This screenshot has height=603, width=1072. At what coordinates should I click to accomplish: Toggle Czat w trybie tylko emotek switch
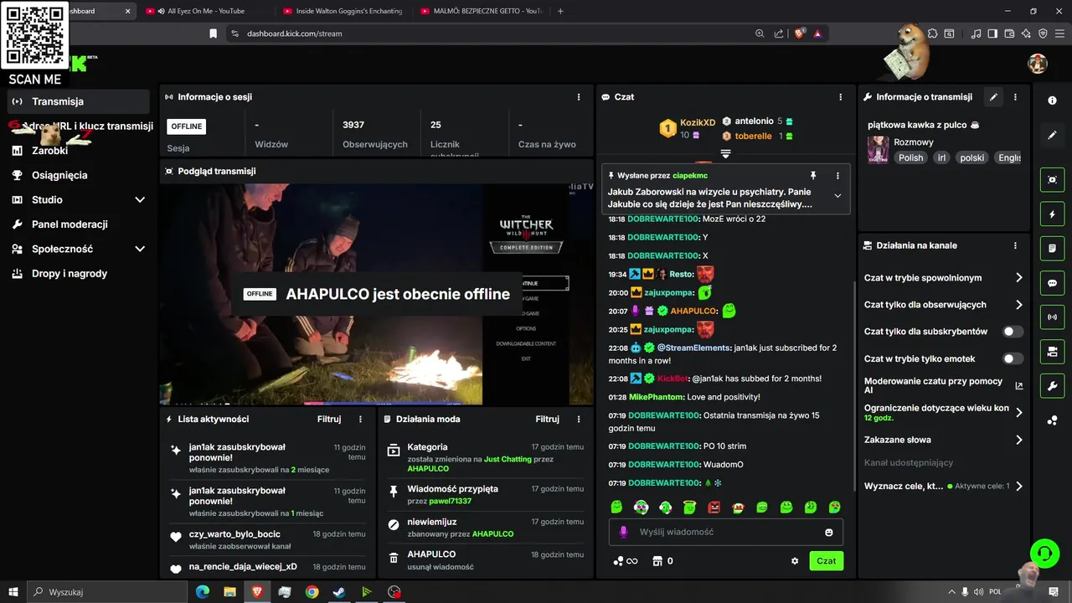pyautogui.click(x=1013, y=358)
